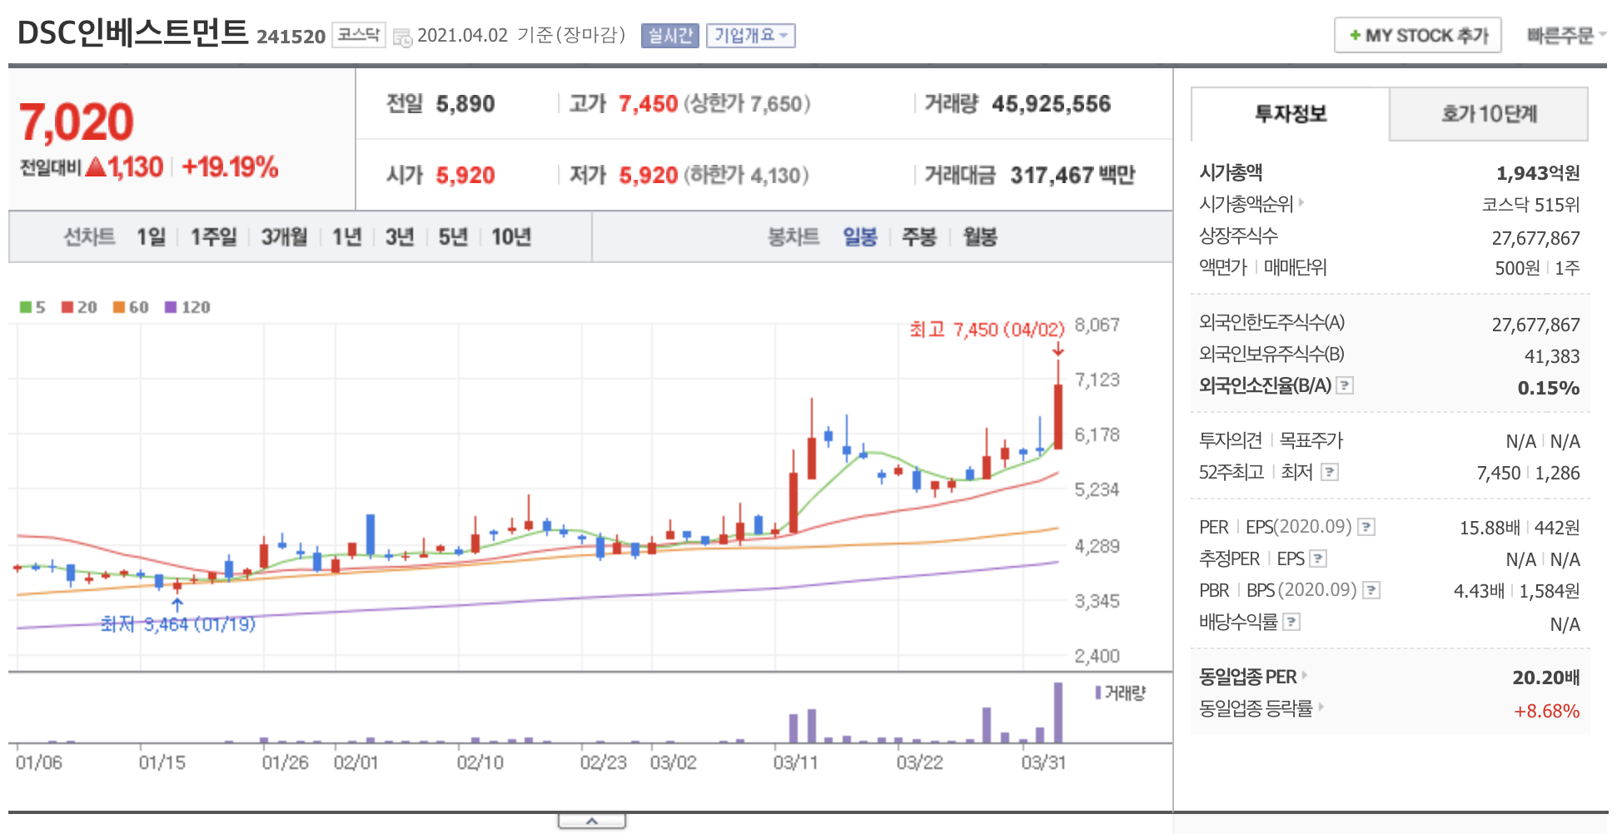Click the 최고 7,450 (04/02) chart marker
The height and width of the screenshot is (834, 1622).
[987, 330]
